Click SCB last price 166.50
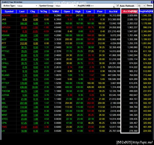 click(23, 23)
